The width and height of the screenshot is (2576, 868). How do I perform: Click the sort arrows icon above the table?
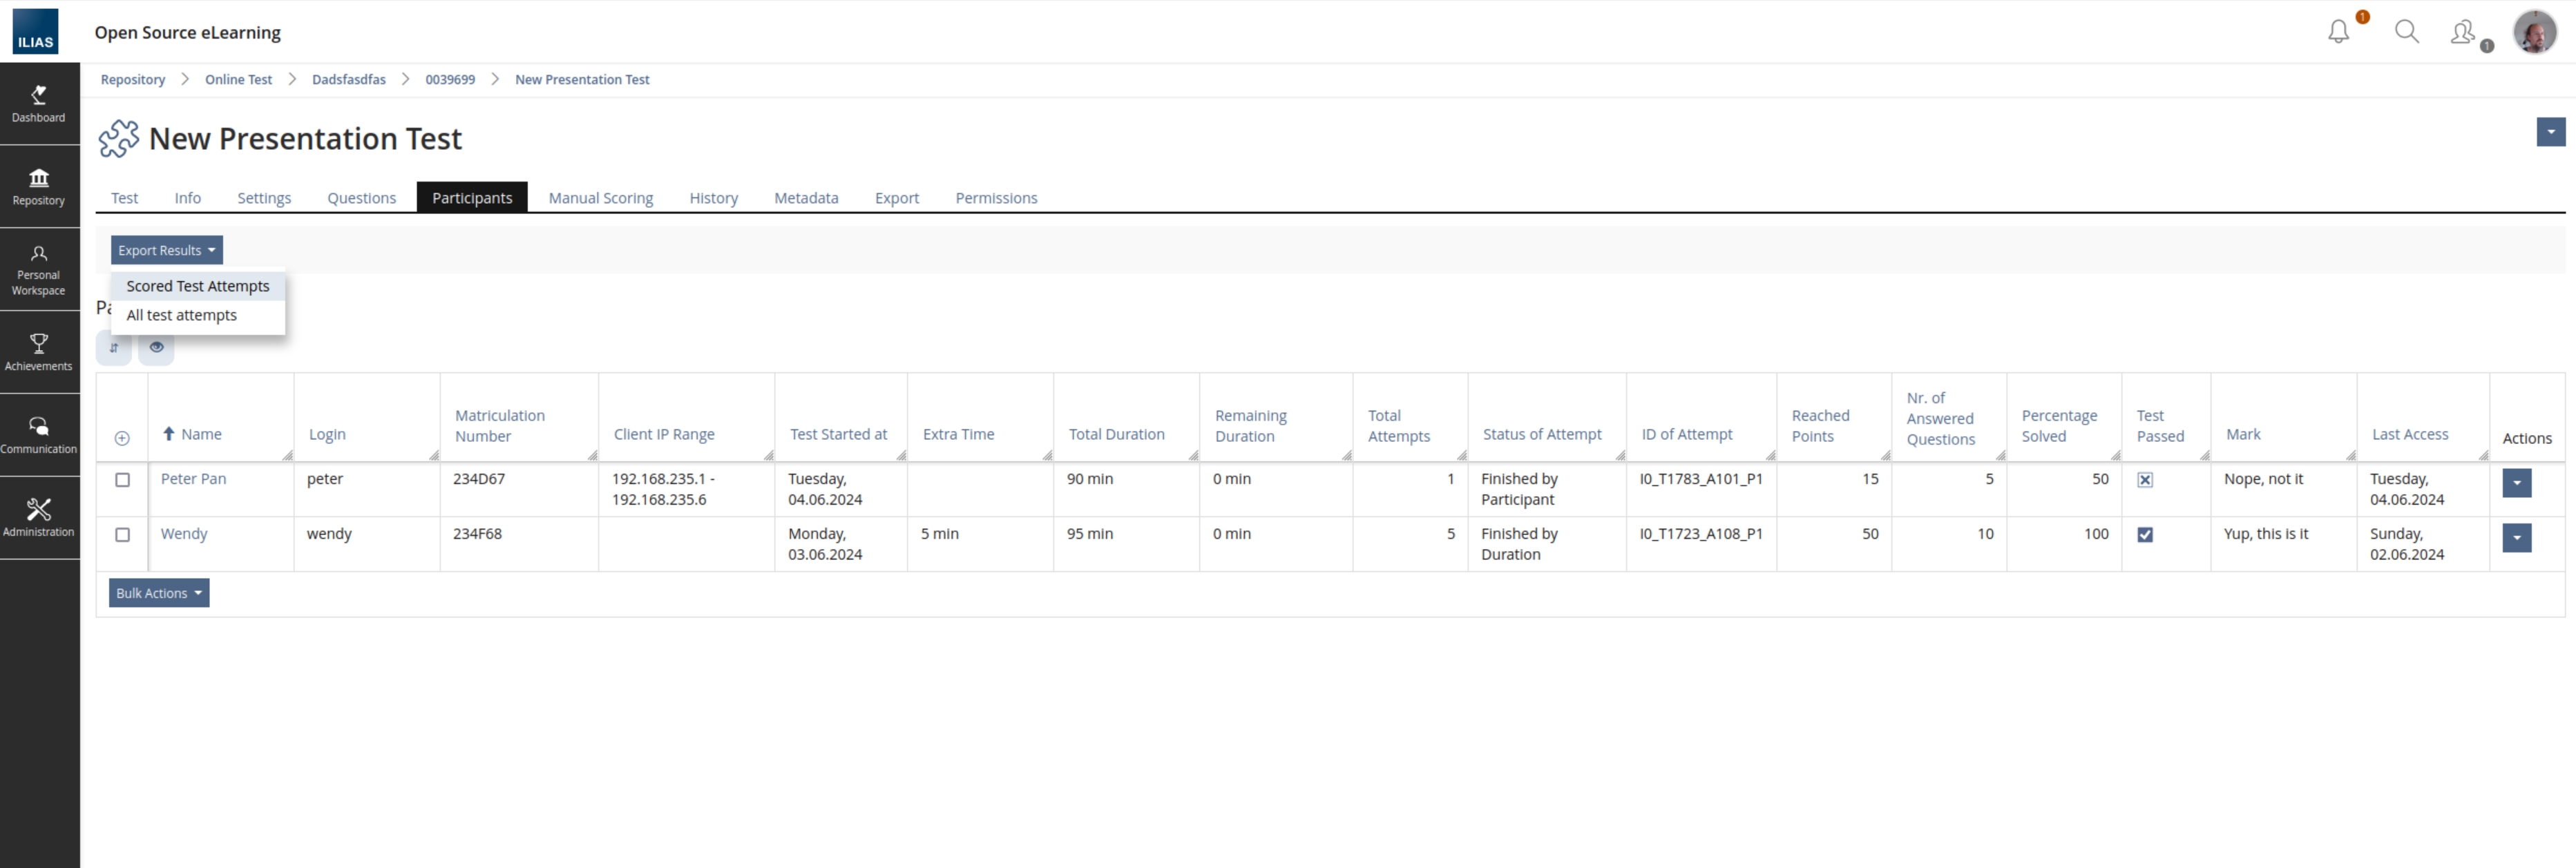tap(113, 347)
